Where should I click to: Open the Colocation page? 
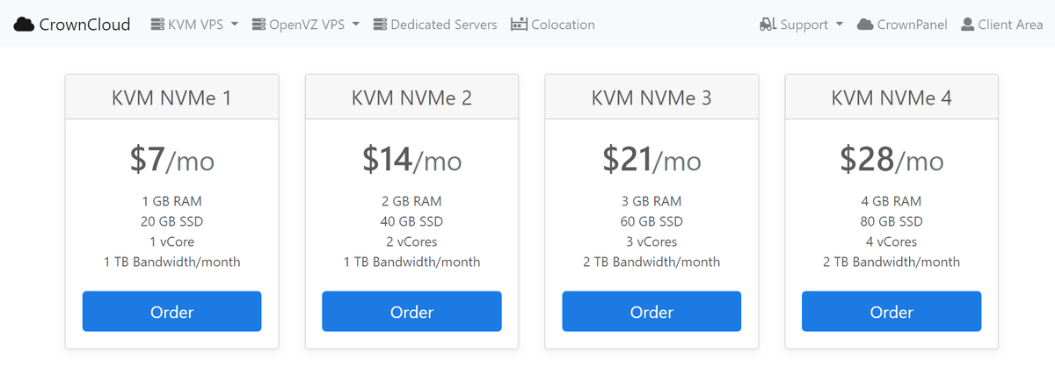coord(552,25)
